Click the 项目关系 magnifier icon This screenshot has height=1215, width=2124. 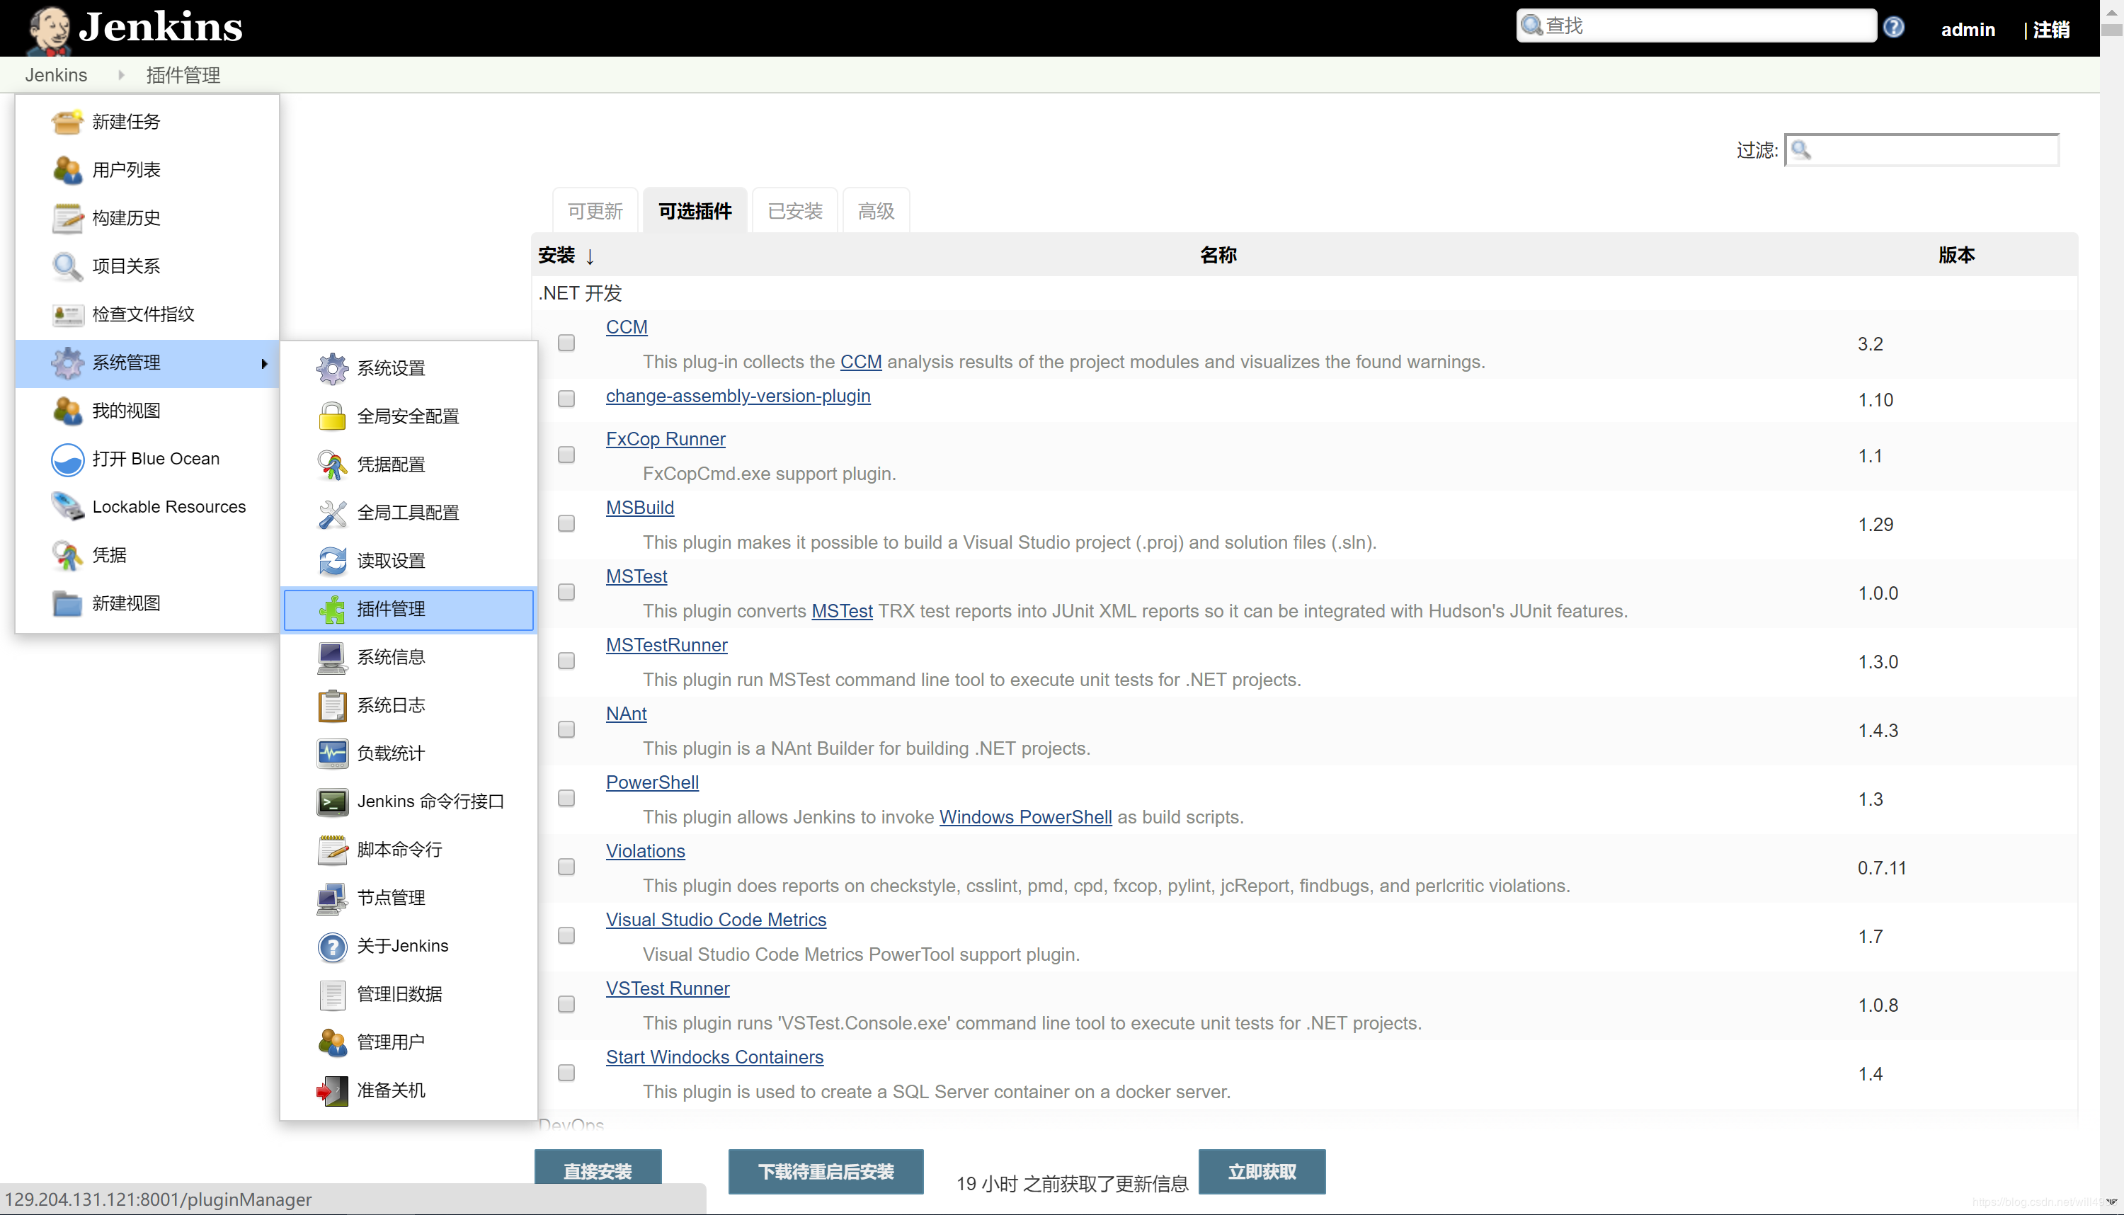67,266
